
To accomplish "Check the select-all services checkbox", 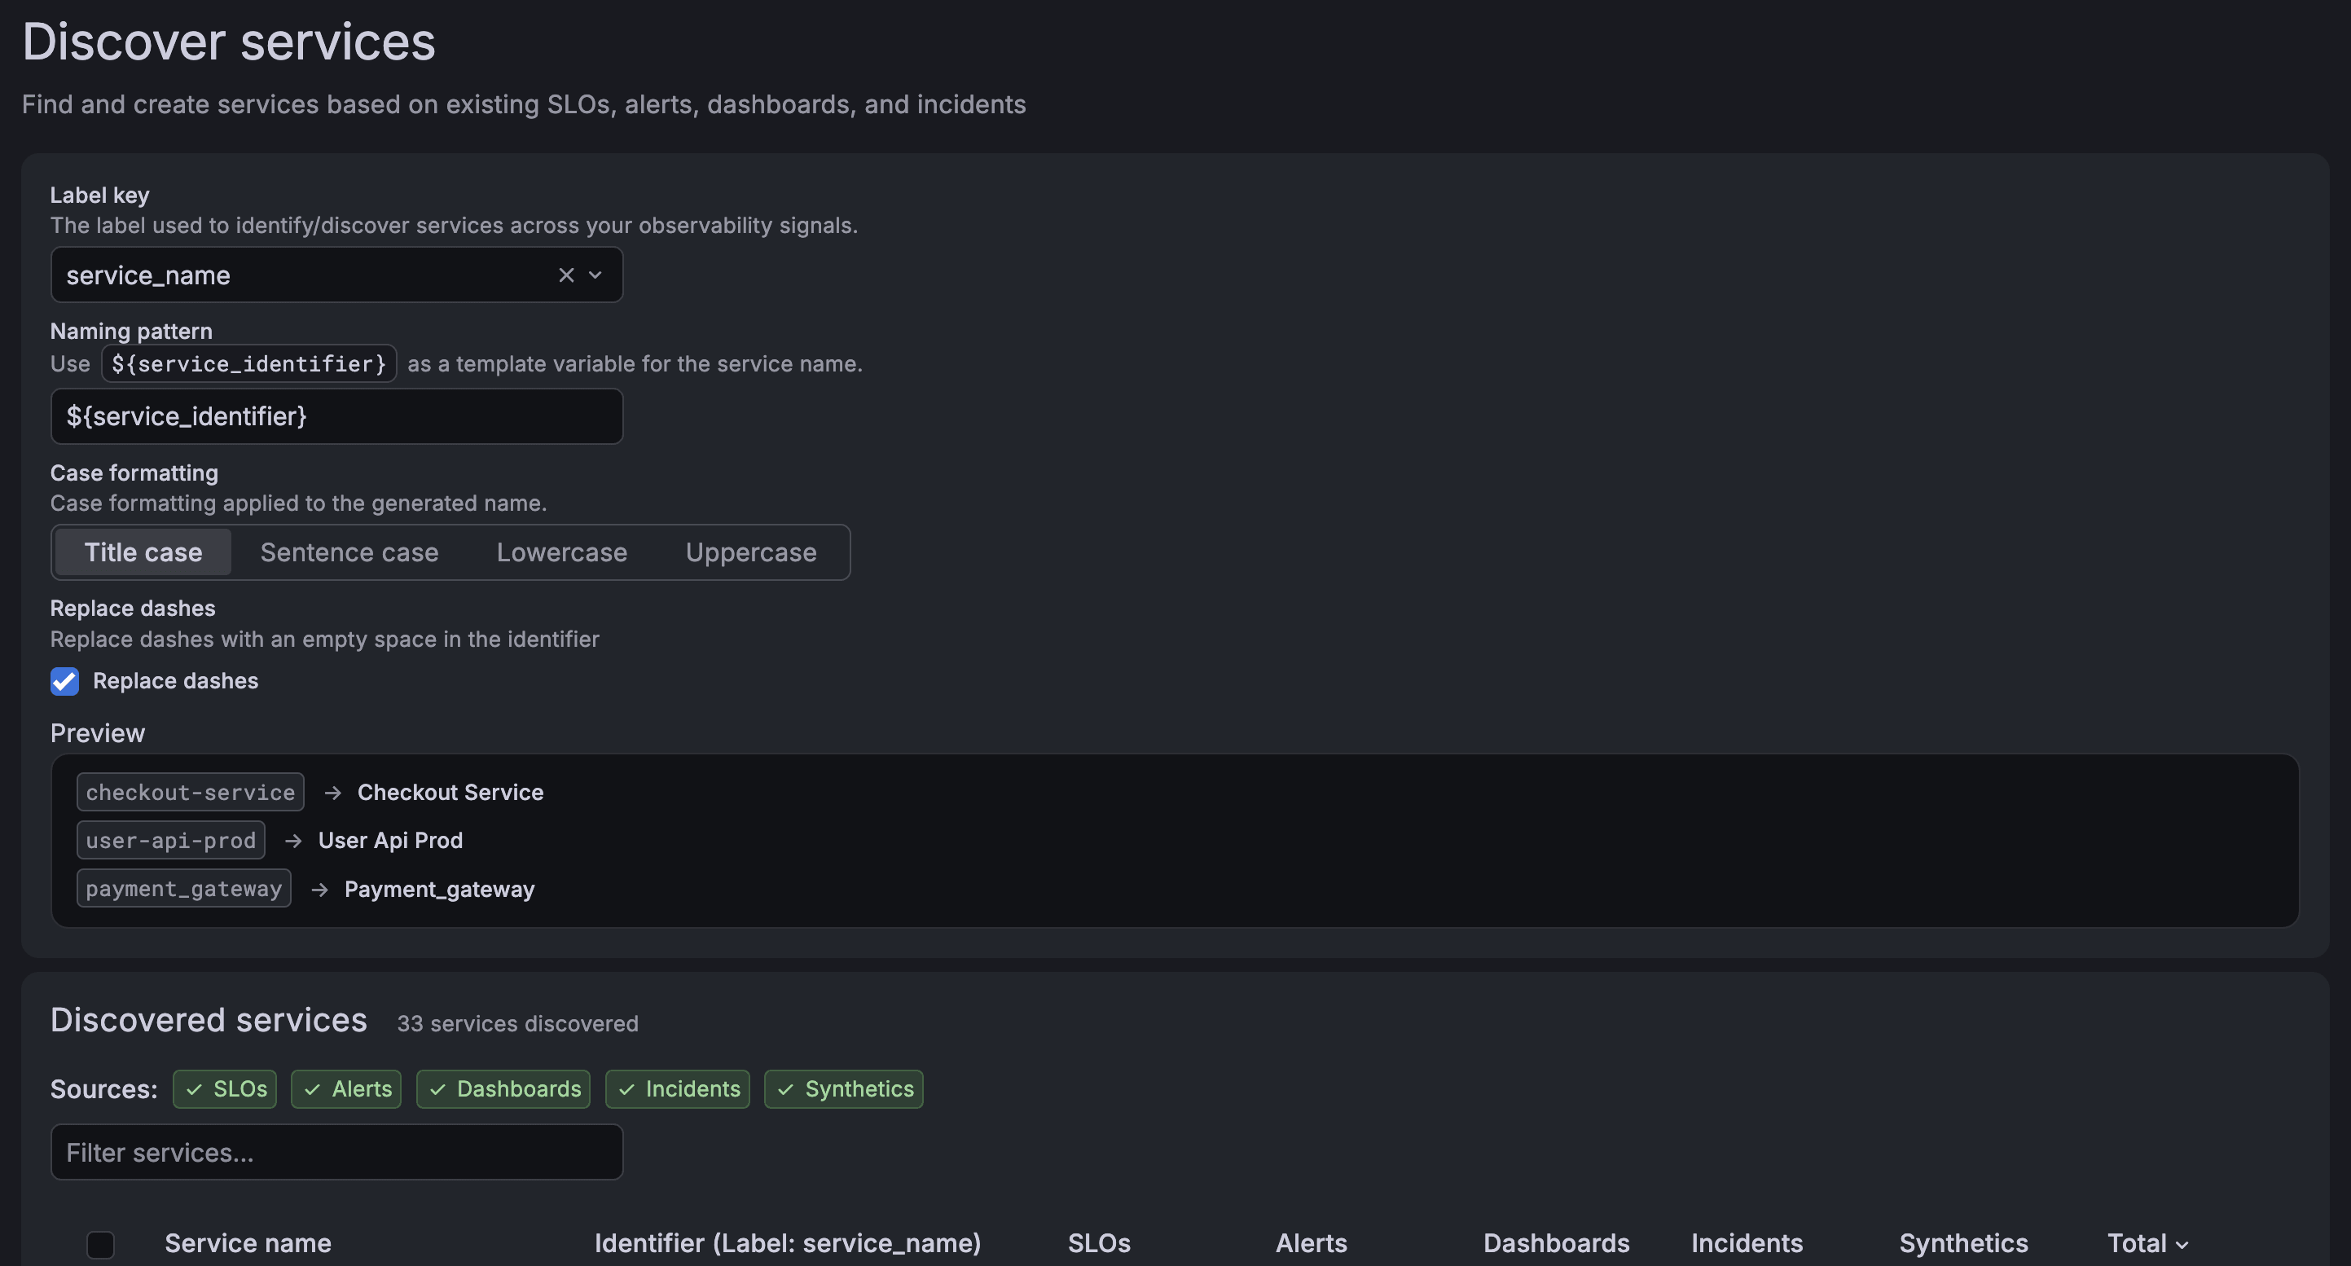I will coord(100,1244).
